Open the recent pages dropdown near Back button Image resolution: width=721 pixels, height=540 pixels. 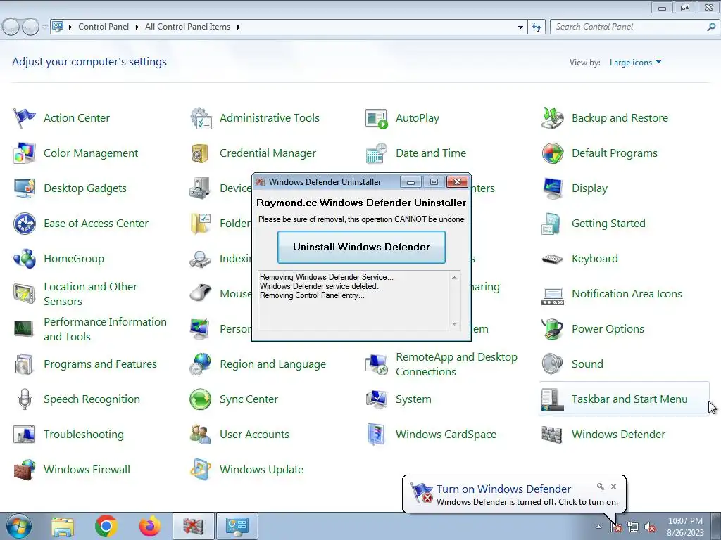(44, 27)
